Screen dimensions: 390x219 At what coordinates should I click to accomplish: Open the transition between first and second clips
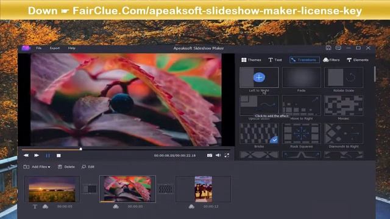(90, 189)
